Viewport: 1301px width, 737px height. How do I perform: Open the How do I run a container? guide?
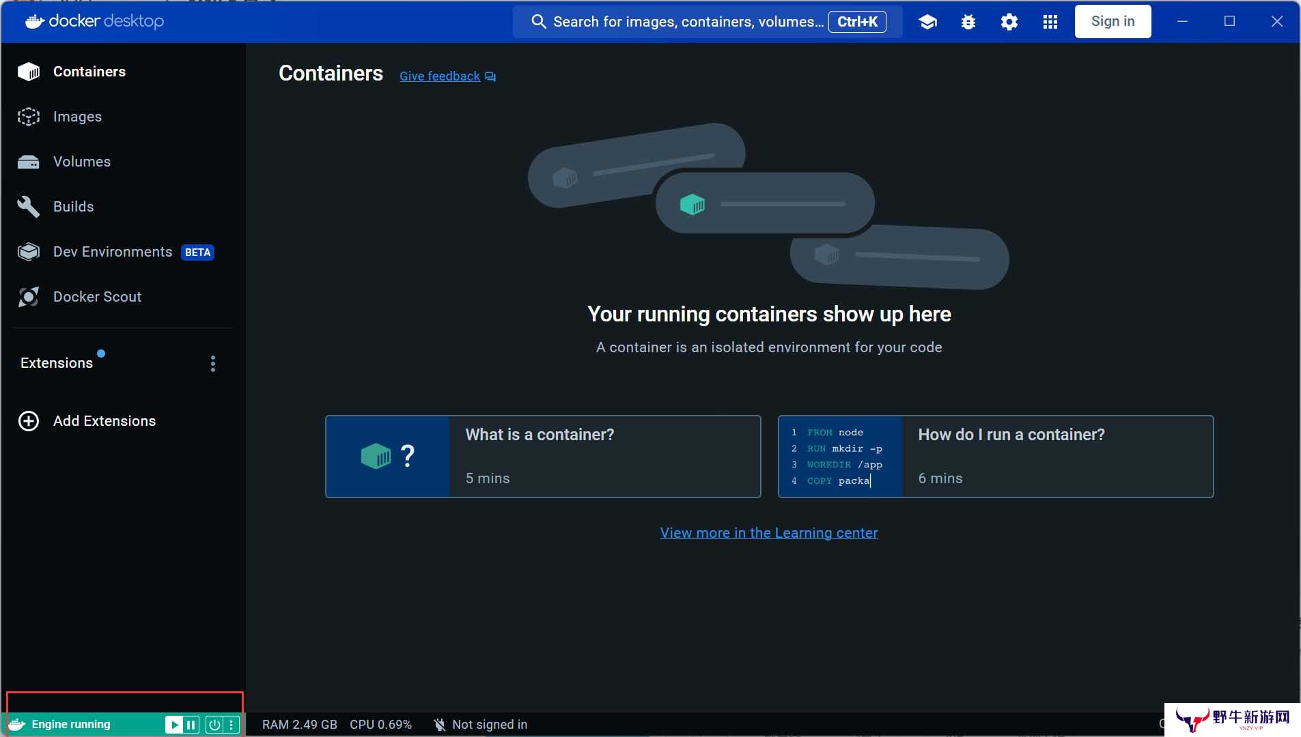point(996,457)
